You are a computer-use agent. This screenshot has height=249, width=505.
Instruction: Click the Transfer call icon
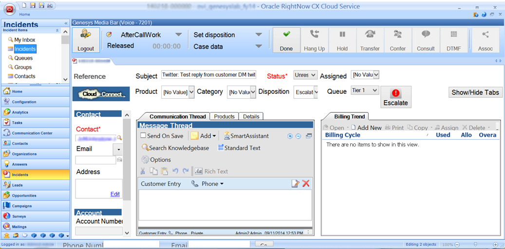point(370,35)
